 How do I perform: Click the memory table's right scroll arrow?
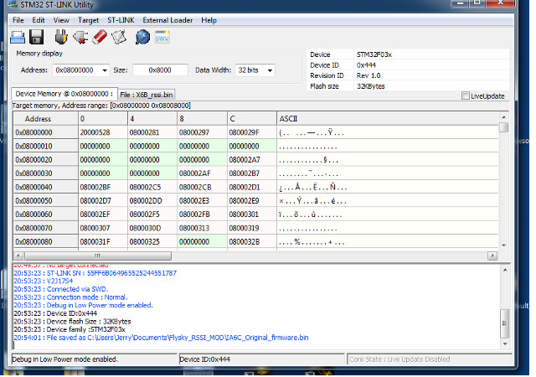[492, 256]
